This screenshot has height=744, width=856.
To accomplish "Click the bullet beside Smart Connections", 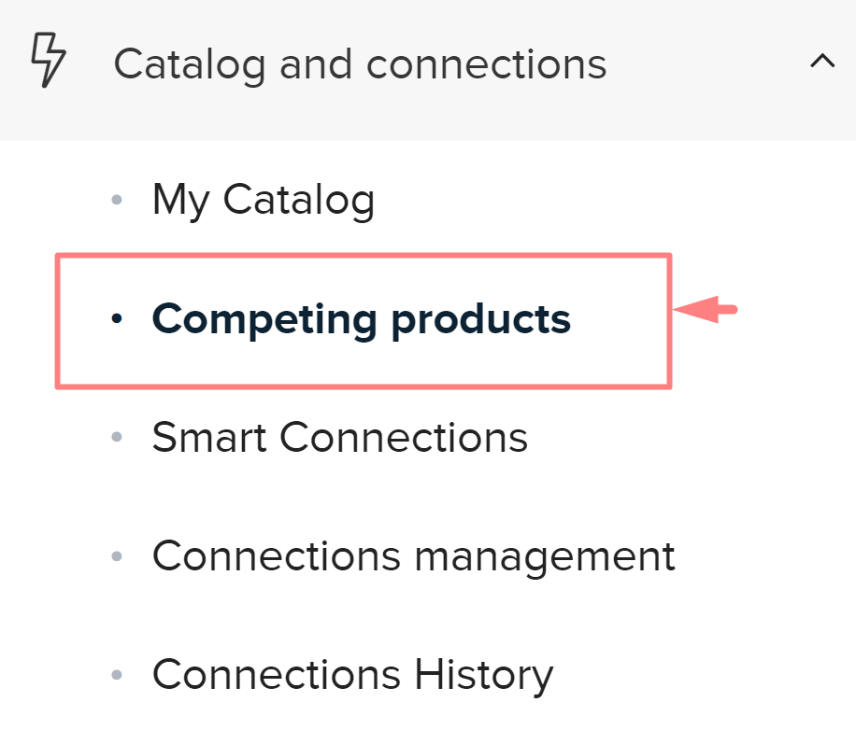I will [117, 438].
